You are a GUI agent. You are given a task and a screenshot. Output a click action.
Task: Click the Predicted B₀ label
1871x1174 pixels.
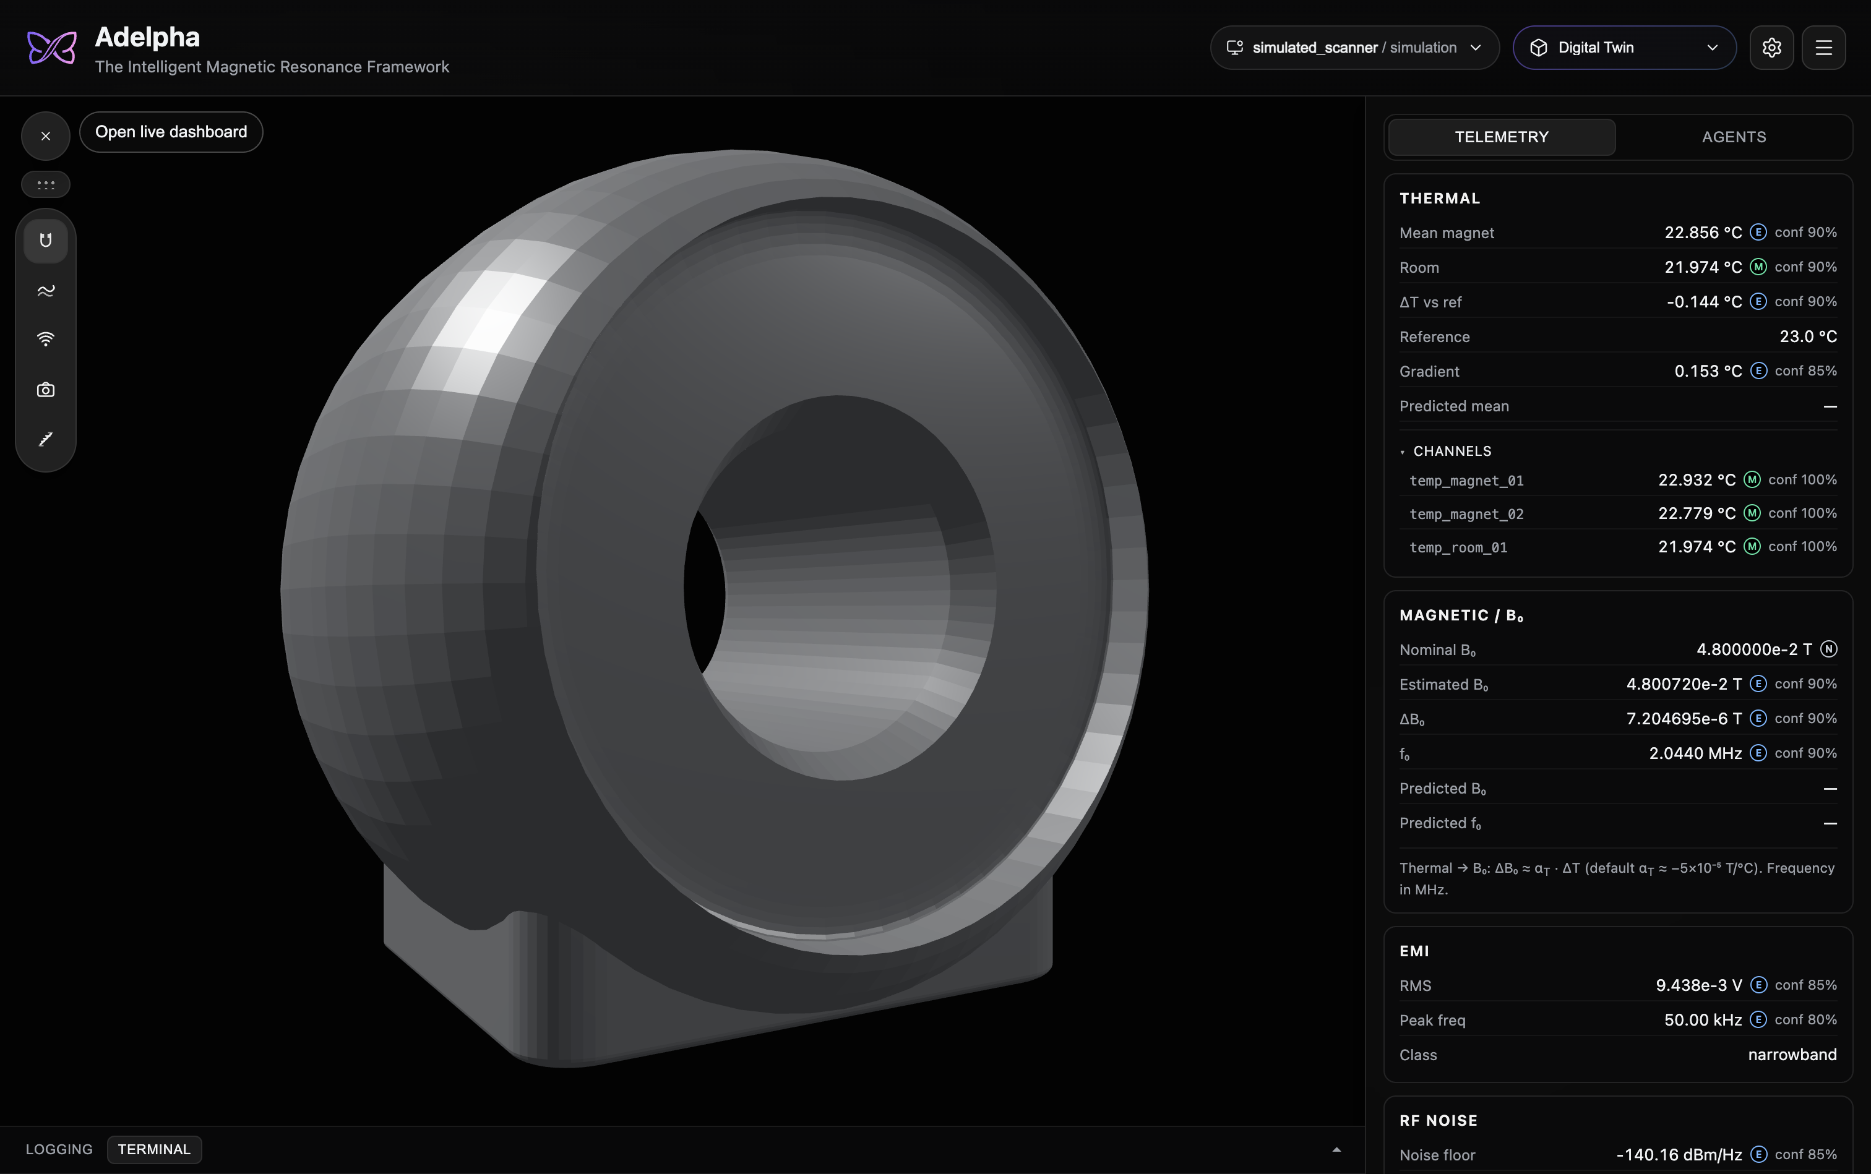click(1443, 789)
